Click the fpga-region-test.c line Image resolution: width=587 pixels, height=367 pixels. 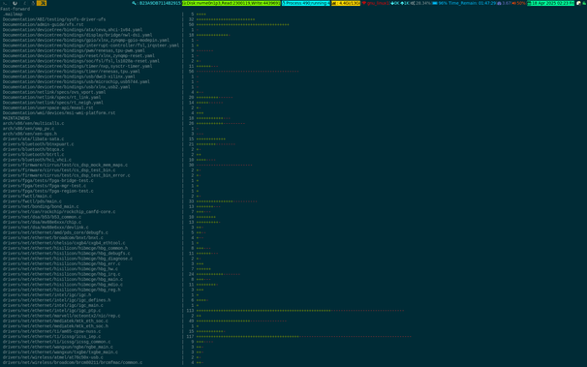point(48,191)
